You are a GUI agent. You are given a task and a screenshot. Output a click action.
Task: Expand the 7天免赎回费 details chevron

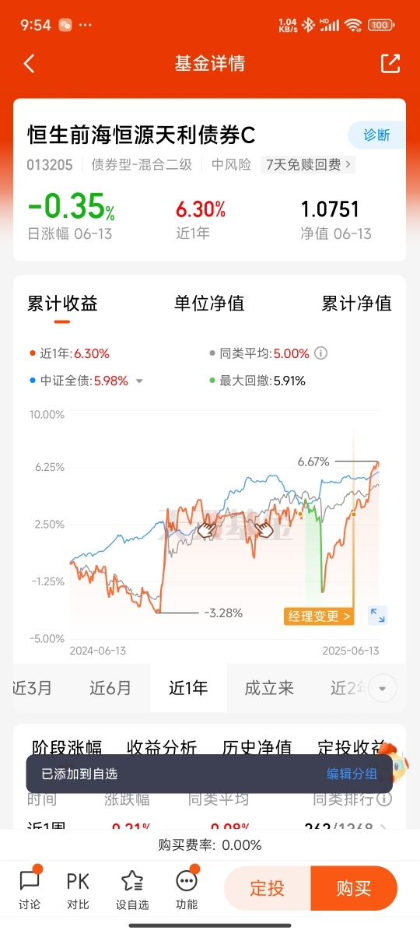[348, 164]
